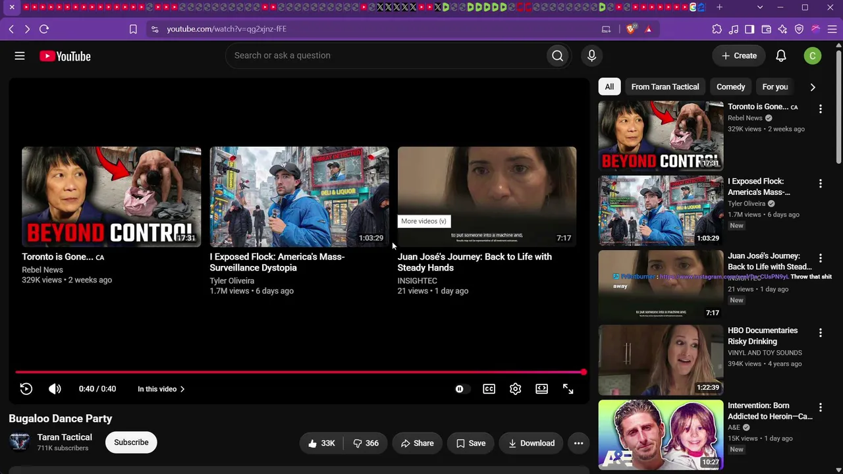This screenshot has width=843, height=474.
Task: Select the Comedy filter chip
Action: pyautogui.click(x=730, y=87)
